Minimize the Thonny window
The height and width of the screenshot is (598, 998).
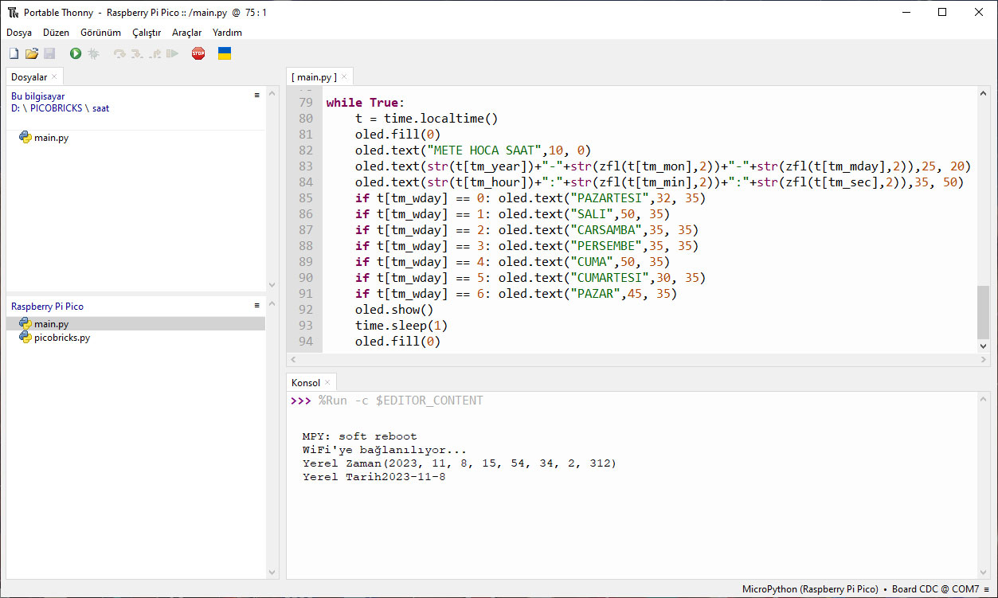pyautogui.click(x=906, y=12)
